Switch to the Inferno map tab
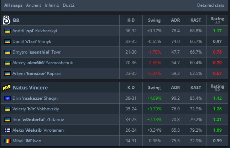The image size is (230, 148). 52,5
